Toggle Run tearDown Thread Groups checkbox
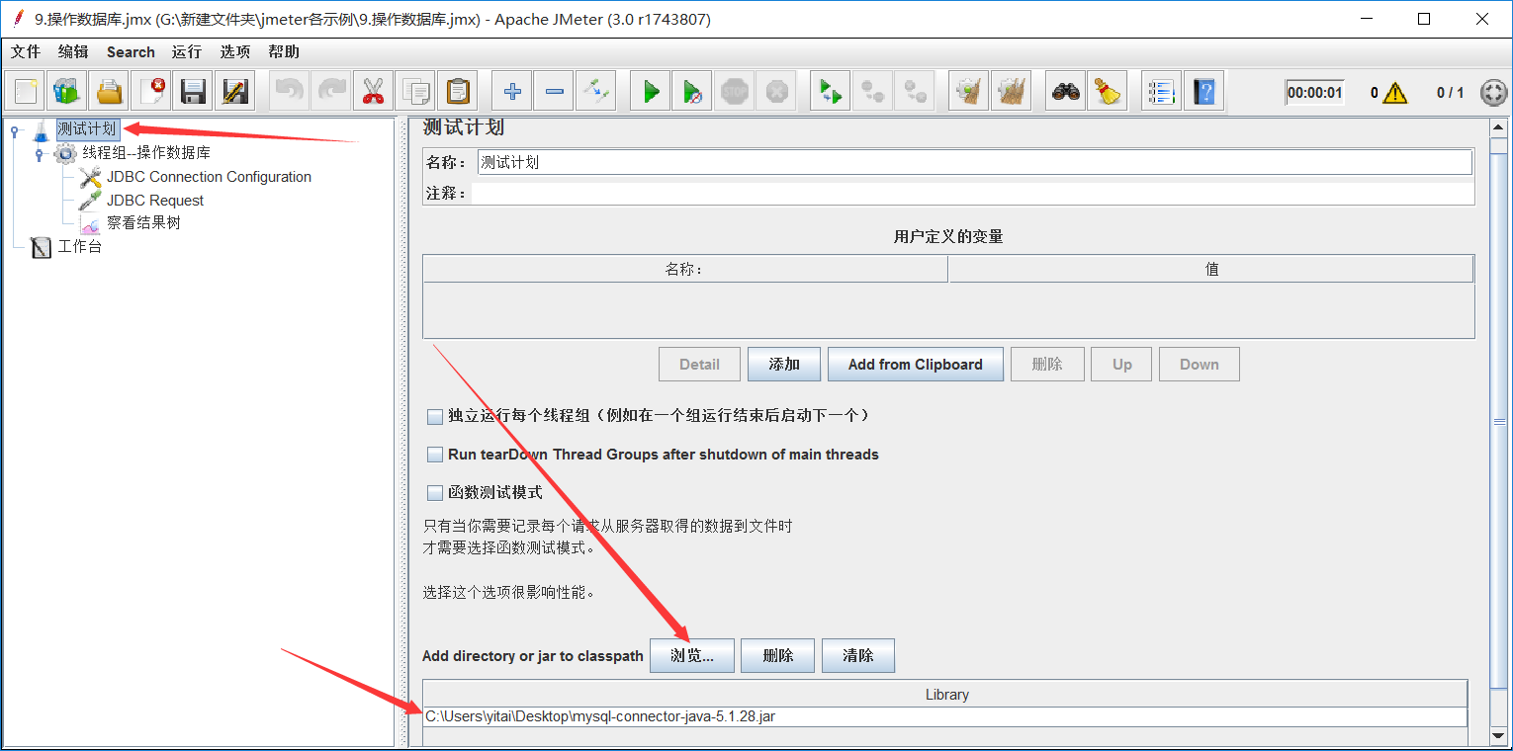Screen dimensions: 1513x751 (x=434, y=455)
